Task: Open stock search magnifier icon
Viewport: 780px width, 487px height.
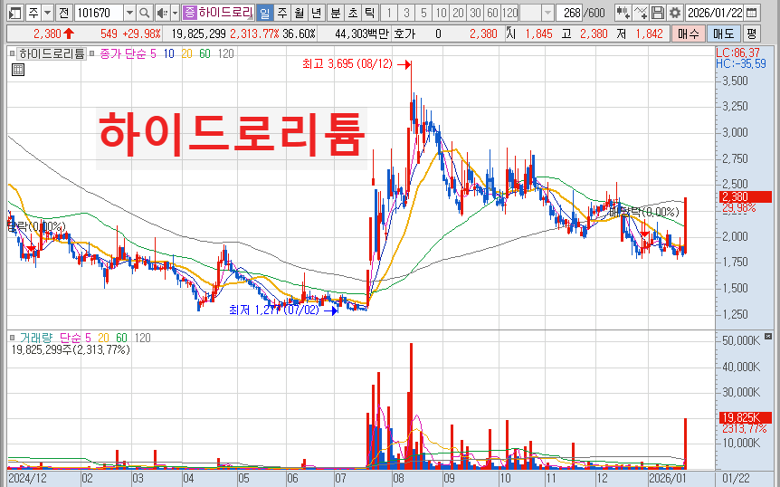Action: click(144, 13)
